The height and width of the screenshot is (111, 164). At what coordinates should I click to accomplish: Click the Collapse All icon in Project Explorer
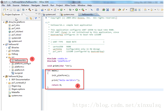pyautogui.click(x=27, y=18)
